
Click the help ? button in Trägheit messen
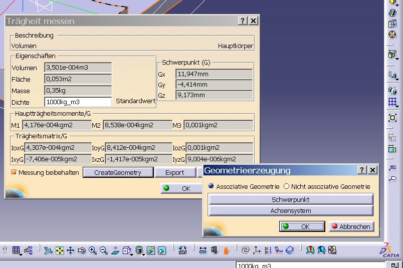[243, 21]
